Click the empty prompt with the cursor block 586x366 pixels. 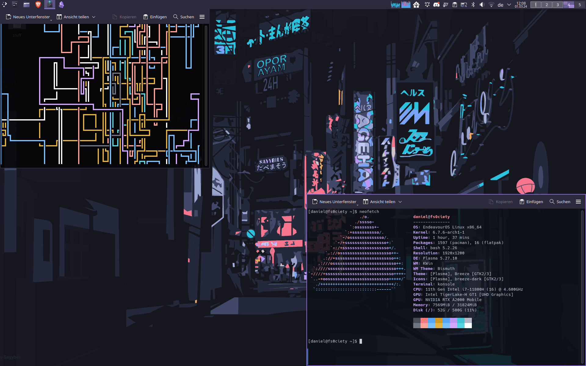pyautogui.click(x=335, y=341)
